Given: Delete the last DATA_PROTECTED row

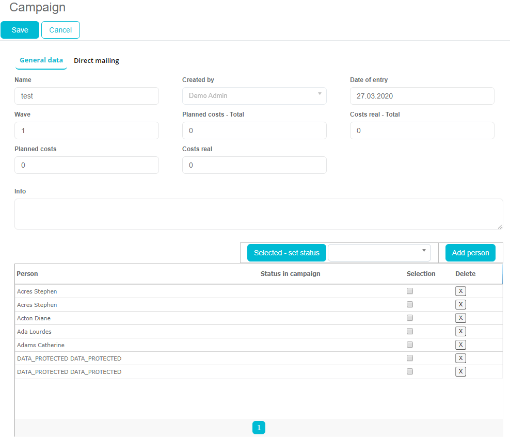Looking at the screenshot, I should tap(460, 372).
